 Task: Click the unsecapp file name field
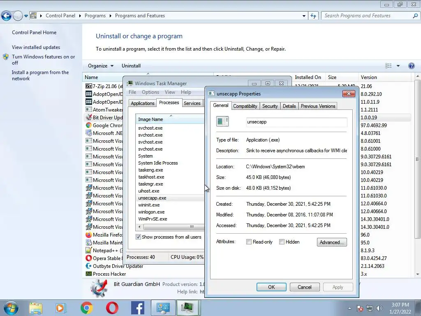point(296,122)
